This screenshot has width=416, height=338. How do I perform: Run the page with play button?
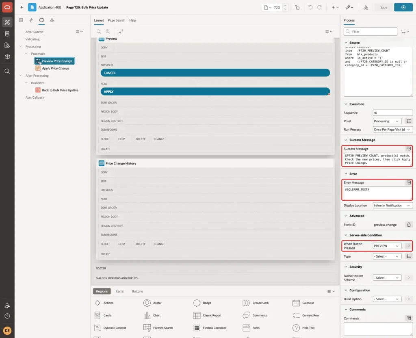point(403,7)
